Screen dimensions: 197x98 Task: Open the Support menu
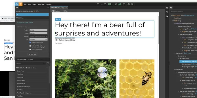(x=49, y=4)
